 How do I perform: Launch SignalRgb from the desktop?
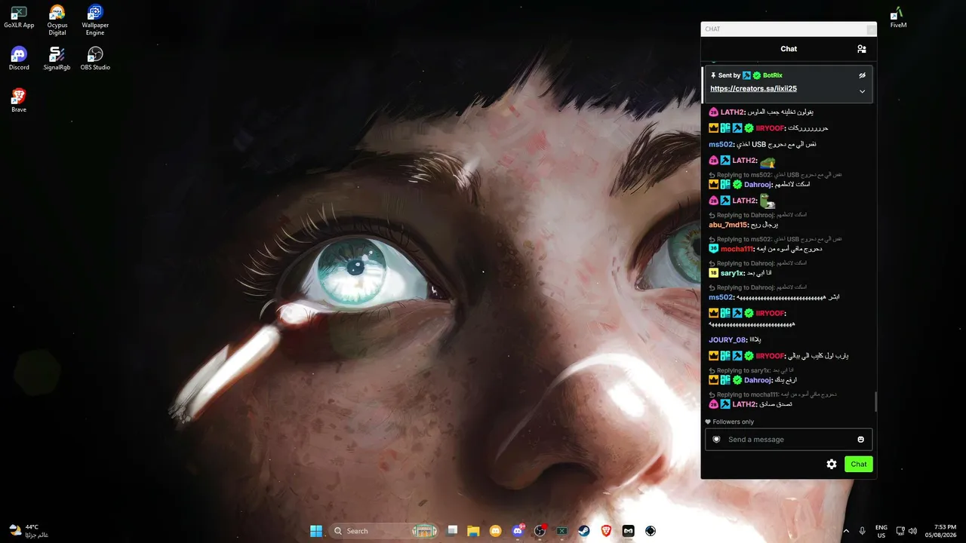57,59
